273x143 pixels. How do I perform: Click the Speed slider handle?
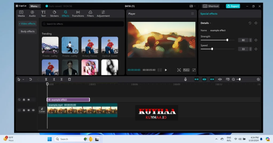click(x=212, y=49)
